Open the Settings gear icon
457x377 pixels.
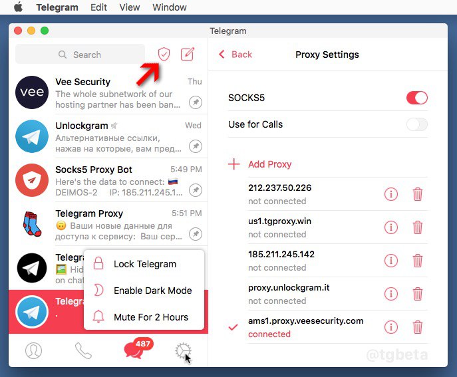tap(183, 350)
